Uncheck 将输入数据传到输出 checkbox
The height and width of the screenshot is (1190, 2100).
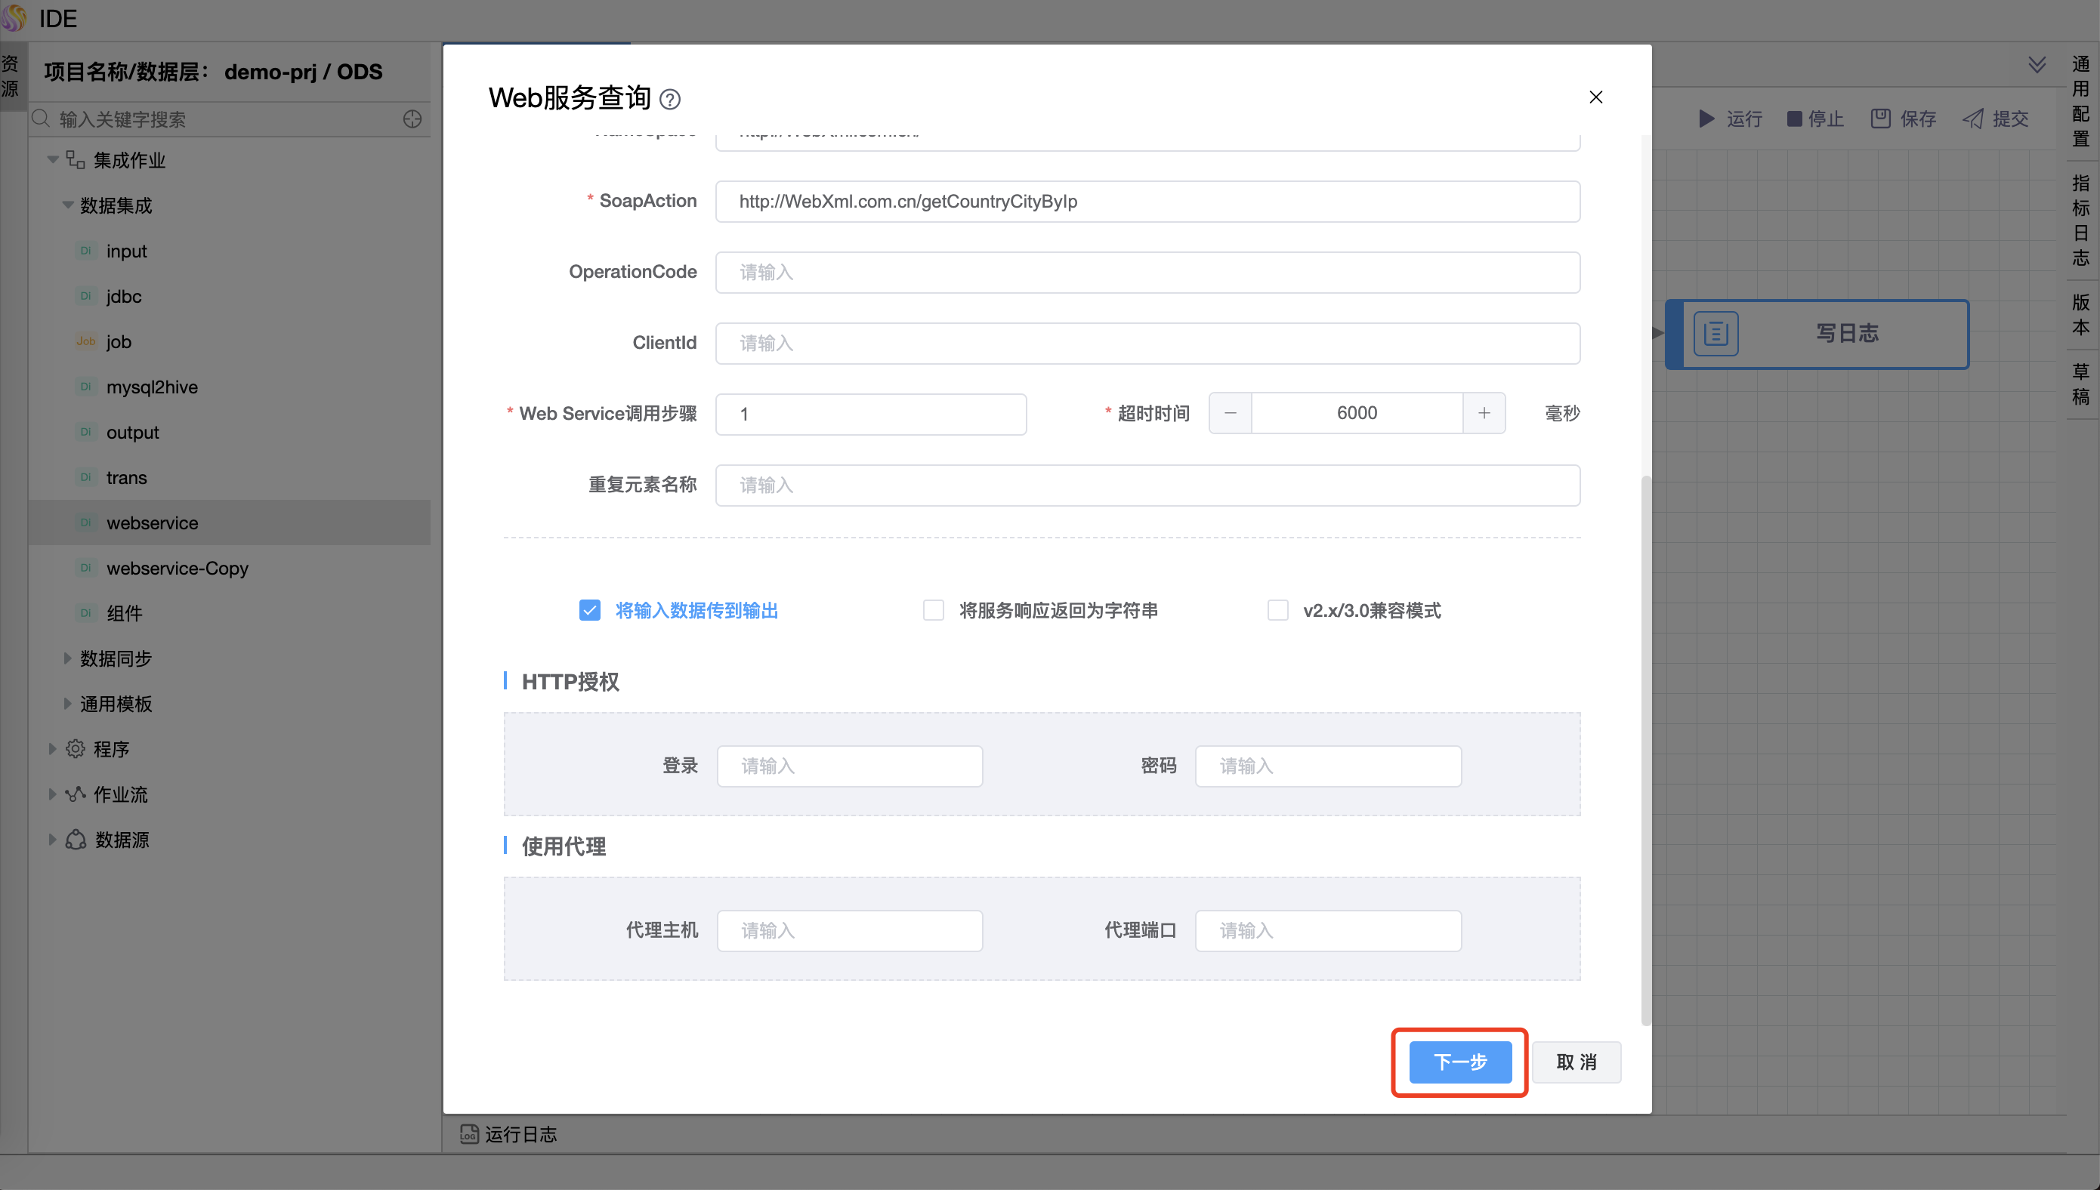[x=589, y=611]
